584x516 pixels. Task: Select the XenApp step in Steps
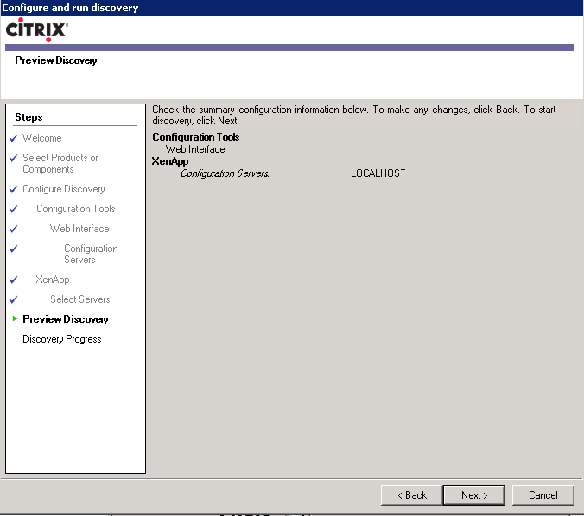coord(53,280)
